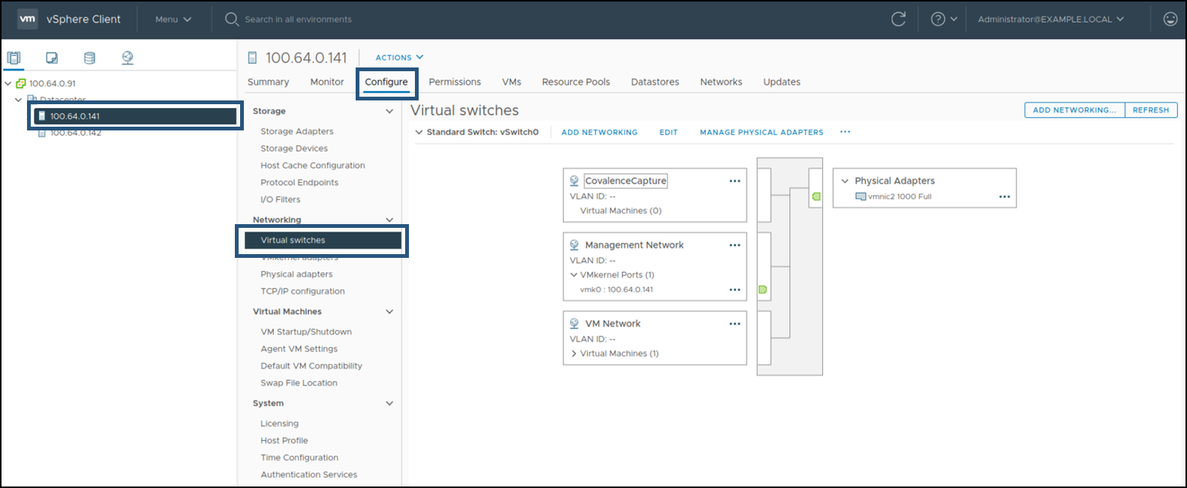Open Licensing settings

[x=279, y=424]
